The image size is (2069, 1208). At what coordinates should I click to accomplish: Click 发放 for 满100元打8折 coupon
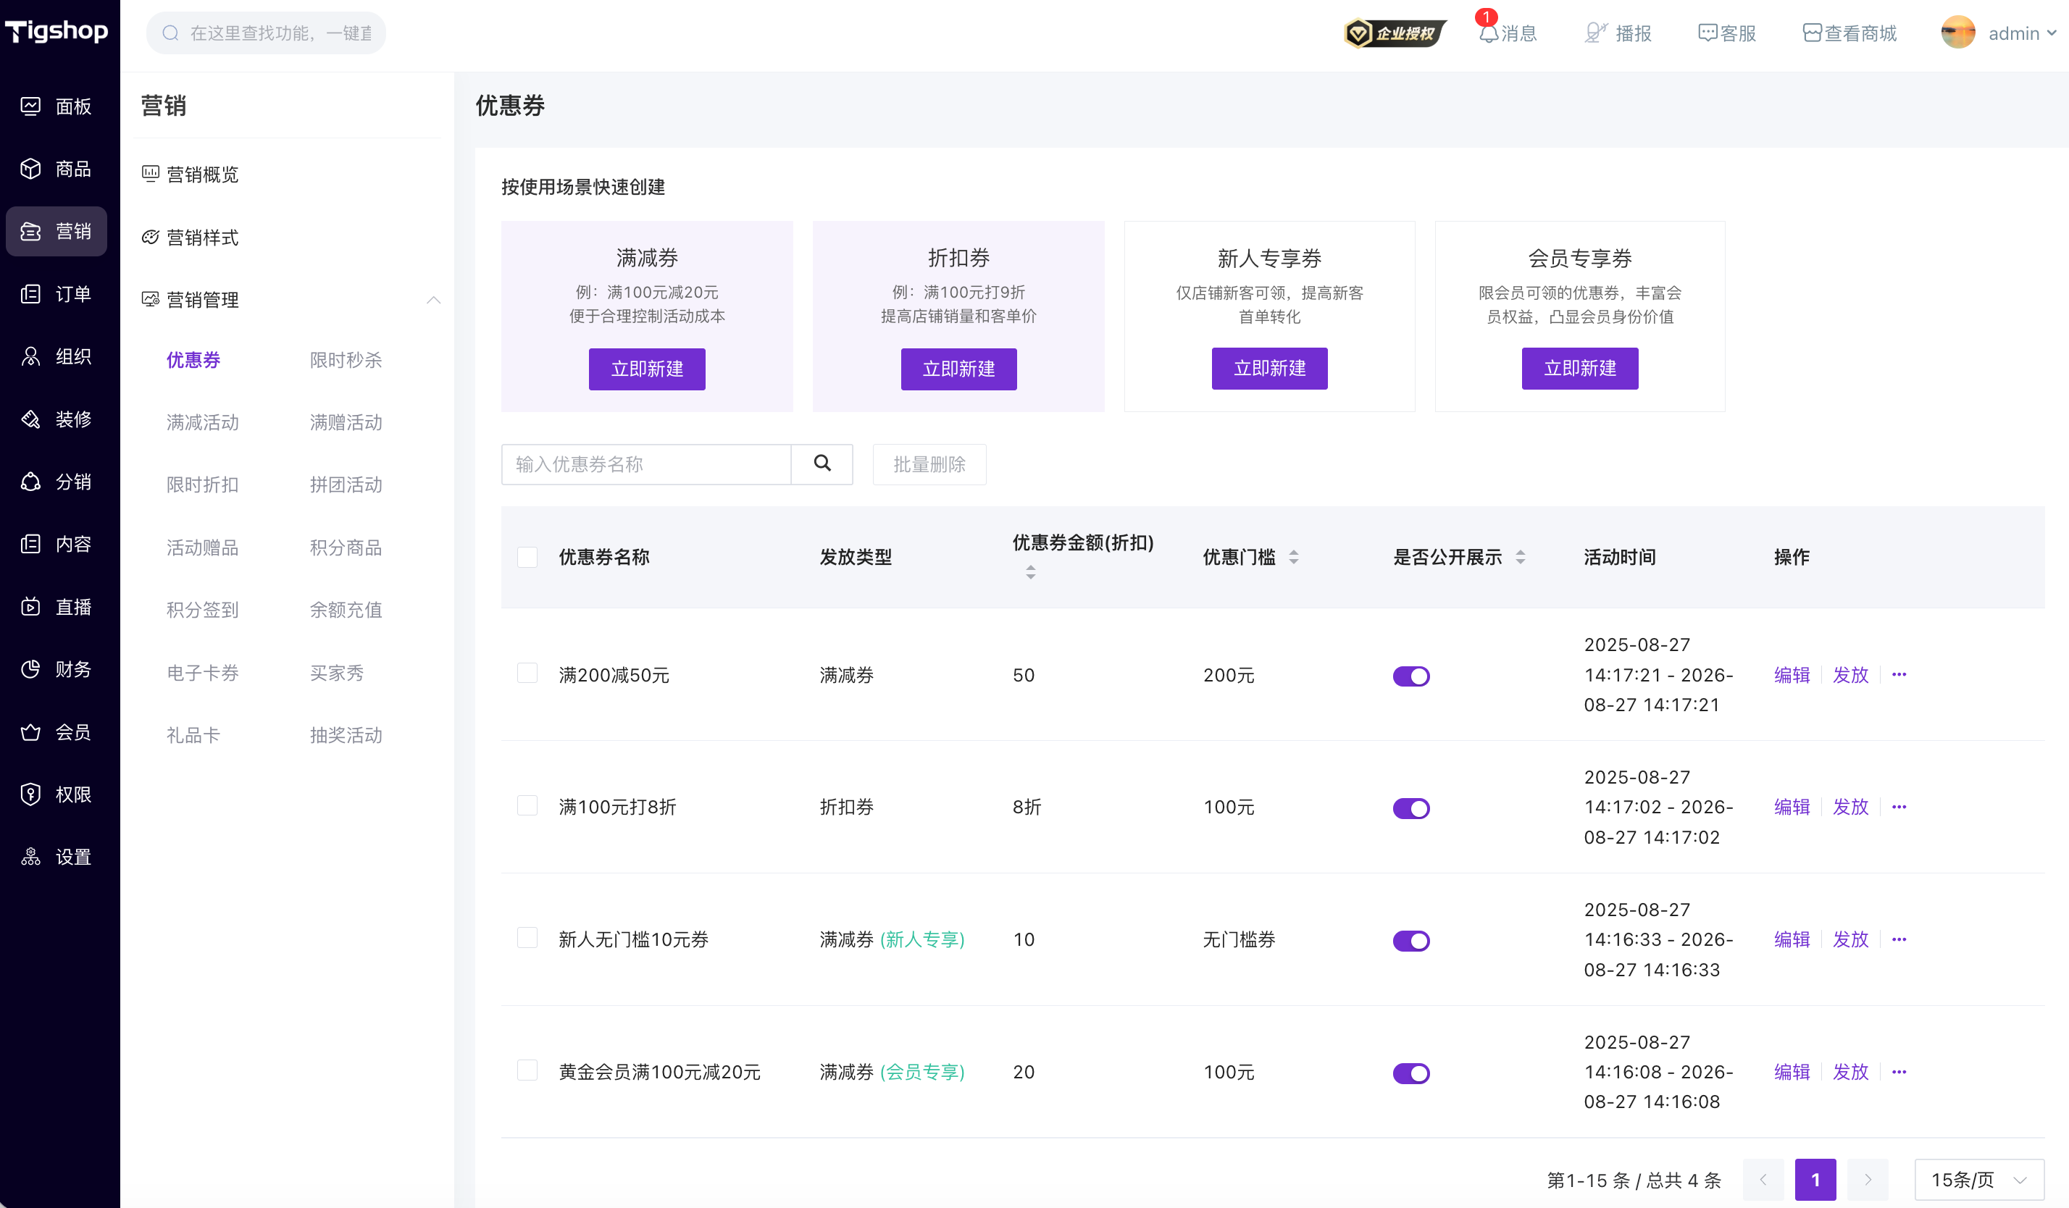click(x=1851, y=807)
